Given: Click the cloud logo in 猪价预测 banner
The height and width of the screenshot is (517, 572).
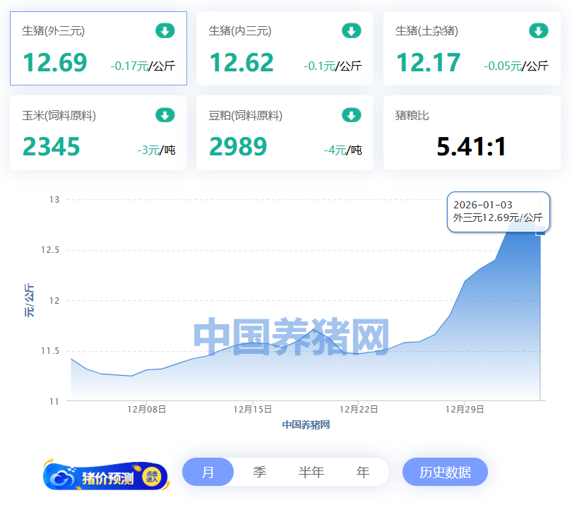Looking at the screenshot, I should [64, 478].
